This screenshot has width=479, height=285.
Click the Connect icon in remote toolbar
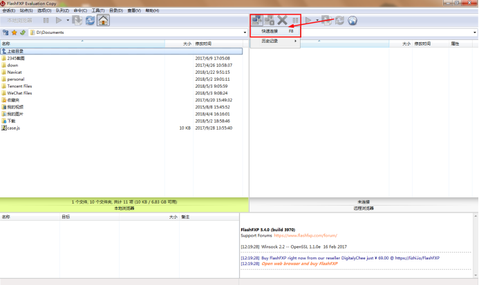point(256,21)
